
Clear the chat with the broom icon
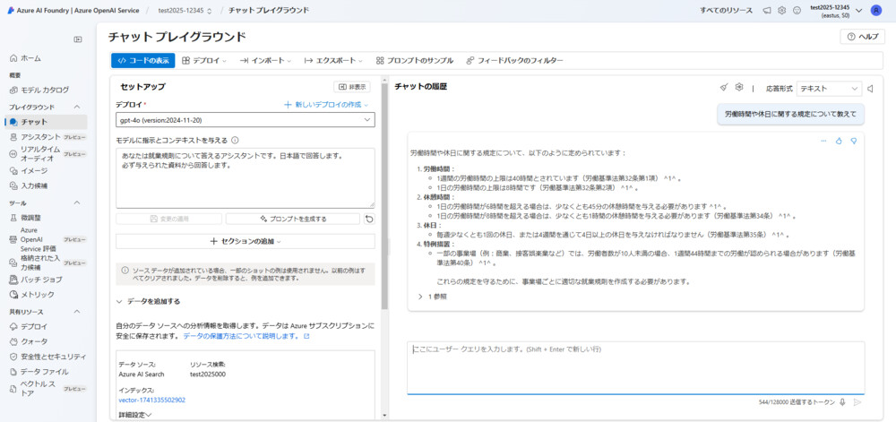(723, 88)
